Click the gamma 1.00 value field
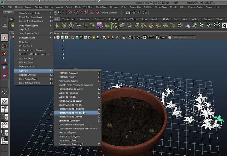The height and width of the screenshot is (156, 227). 163,38
